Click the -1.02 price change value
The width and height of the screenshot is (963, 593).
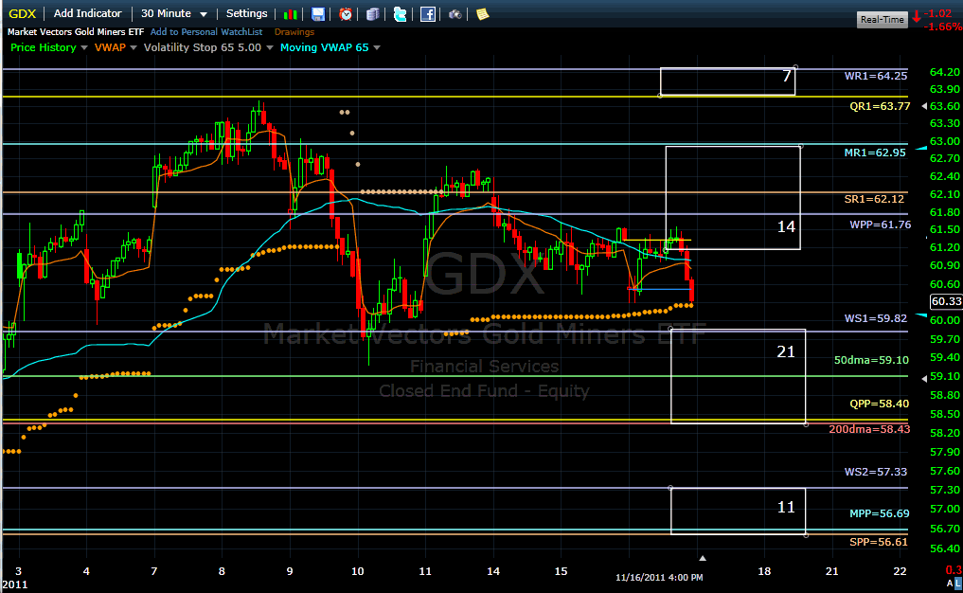[938, 13]
